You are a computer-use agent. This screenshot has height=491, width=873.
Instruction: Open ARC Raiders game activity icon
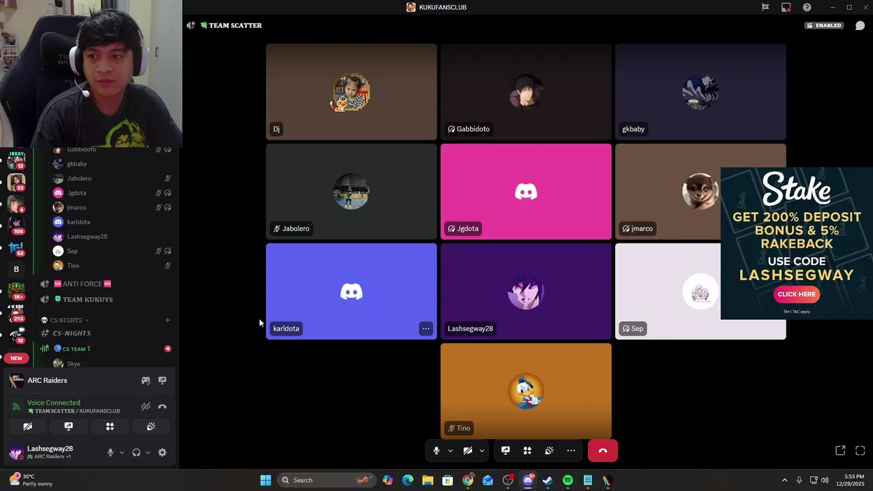(x=145, y=381)
